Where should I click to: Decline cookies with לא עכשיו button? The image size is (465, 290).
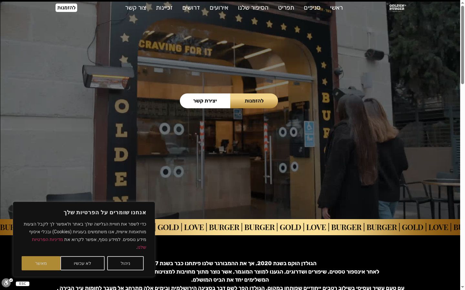[x=82, y=263]
